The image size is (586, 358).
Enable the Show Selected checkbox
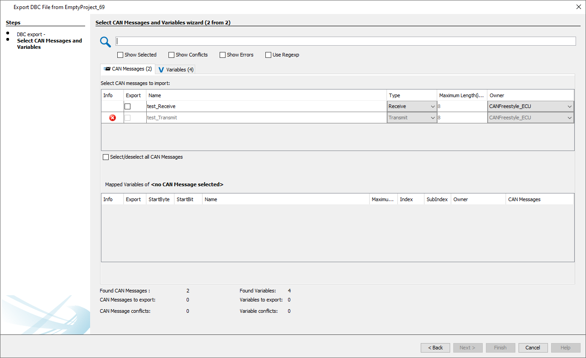coord(120,54)
